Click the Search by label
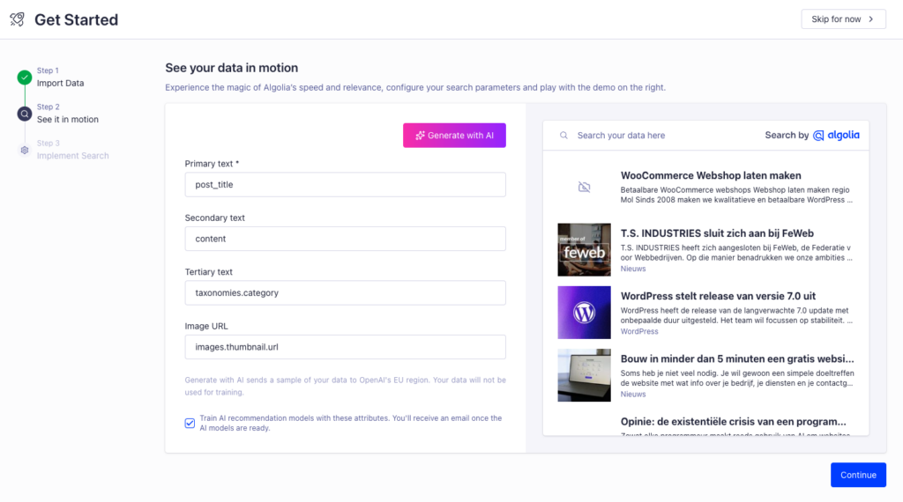The height and width of the screenshot is (502, 903). tap(787, 135)
